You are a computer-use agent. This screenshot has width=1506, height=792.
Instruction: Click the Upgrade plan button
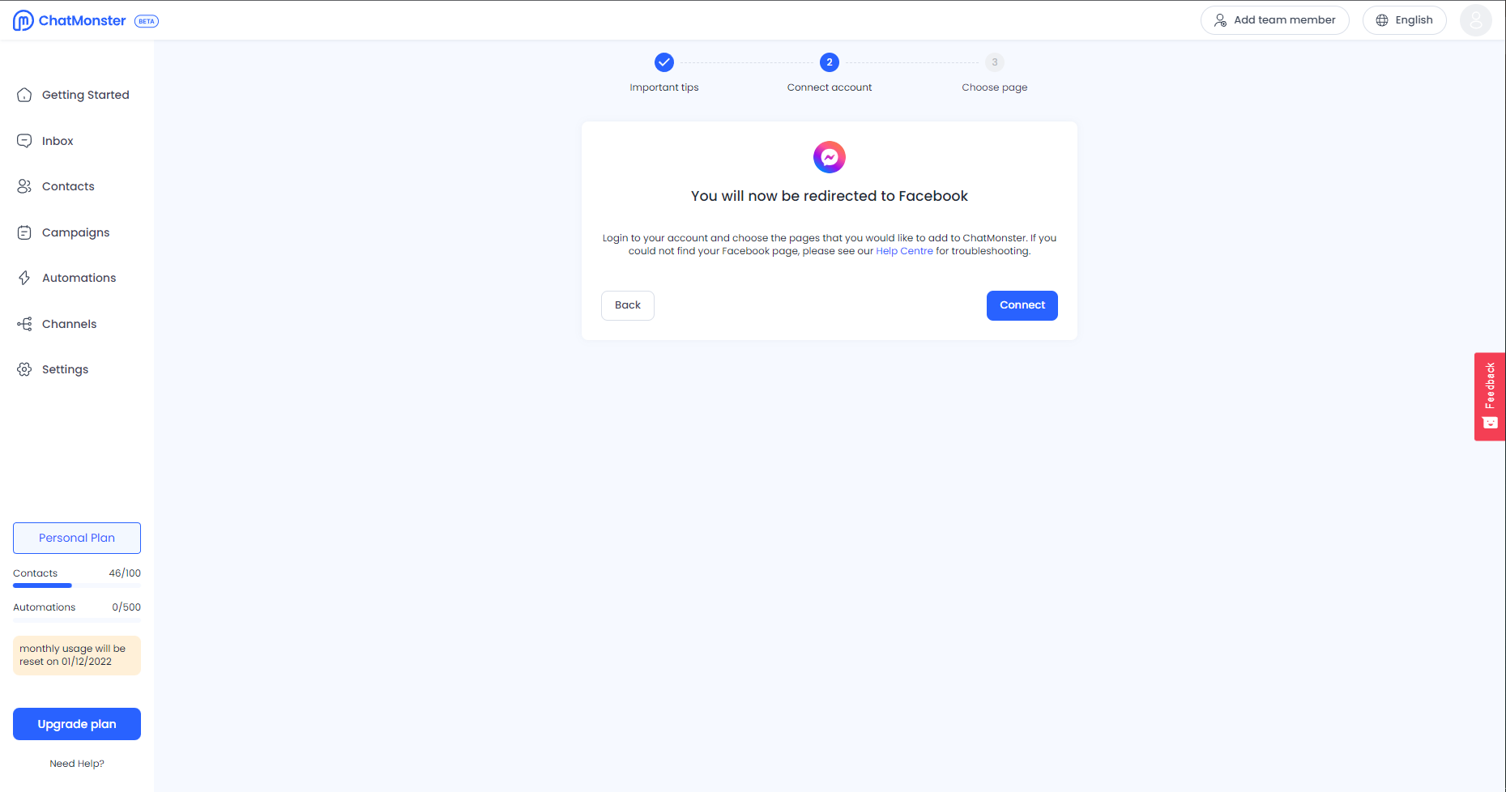77,724
